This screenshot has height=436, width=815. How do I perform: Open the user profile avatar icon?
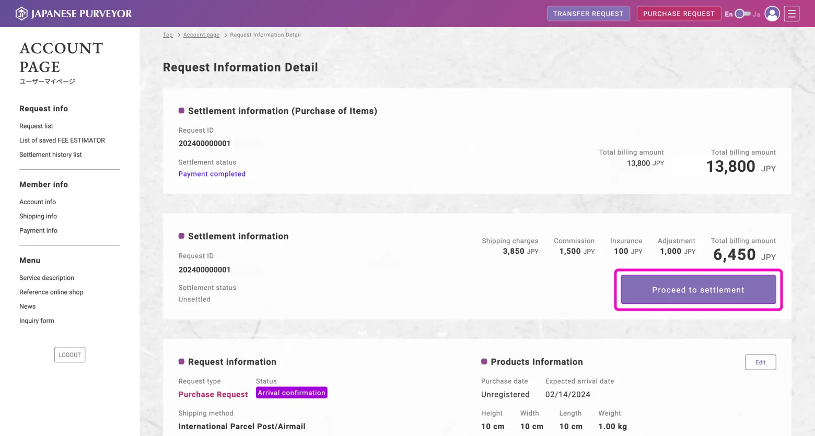pyautogui.click(x=772, y=14)
